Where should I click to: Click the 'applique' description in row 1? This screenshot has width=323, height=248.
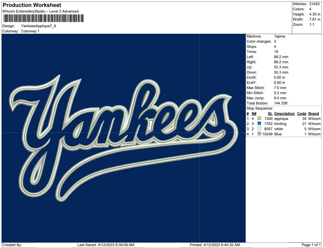(x=281, y=118)
